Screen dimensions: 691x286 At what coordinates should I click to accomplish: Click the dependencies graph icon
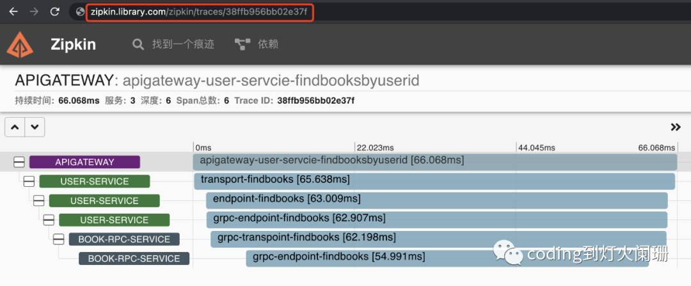point(242,44)
